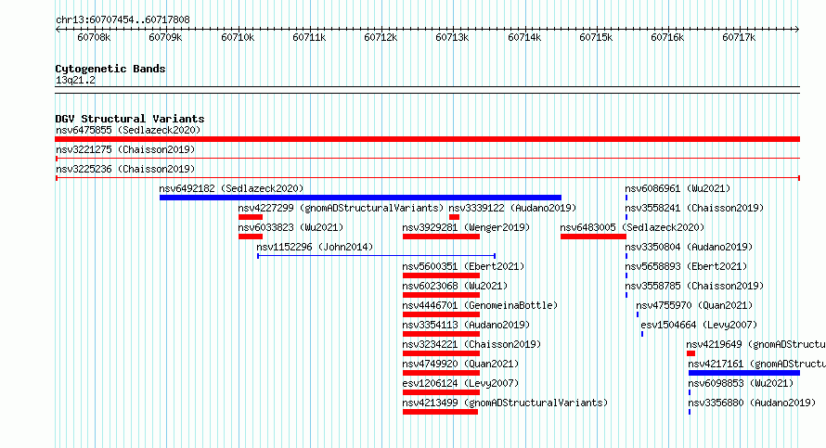
Task: Click the 60712k ruler position label
Action: [381, 37]
